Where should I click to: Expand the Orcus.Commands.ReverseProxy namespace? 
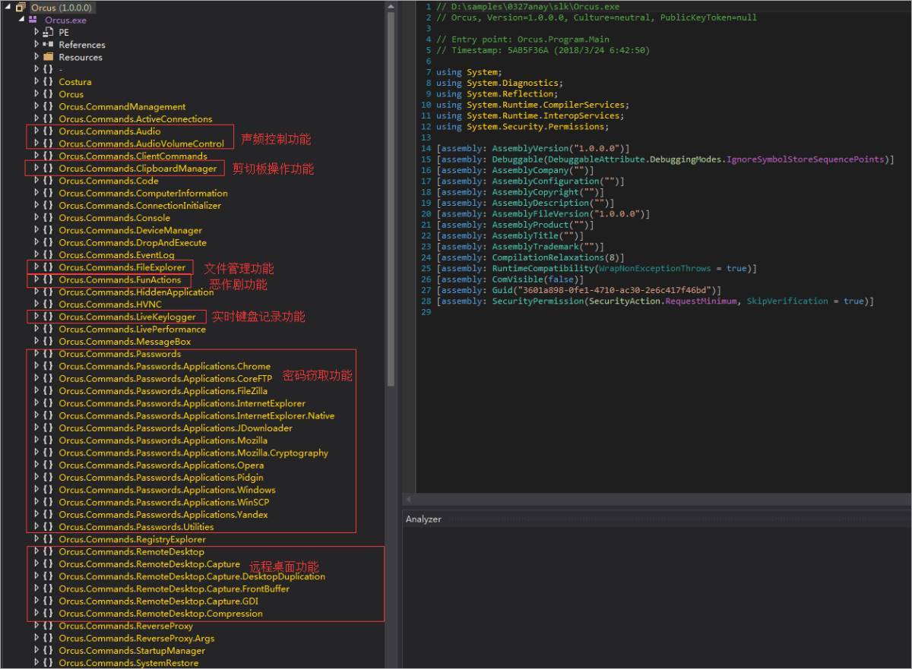[x=36, y=626]
